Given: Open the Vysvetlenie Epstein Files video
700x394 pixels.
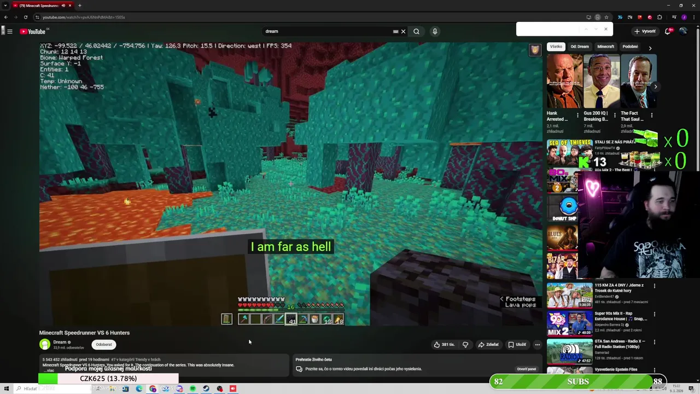Looking at the screenshot, I should (616, 369).
